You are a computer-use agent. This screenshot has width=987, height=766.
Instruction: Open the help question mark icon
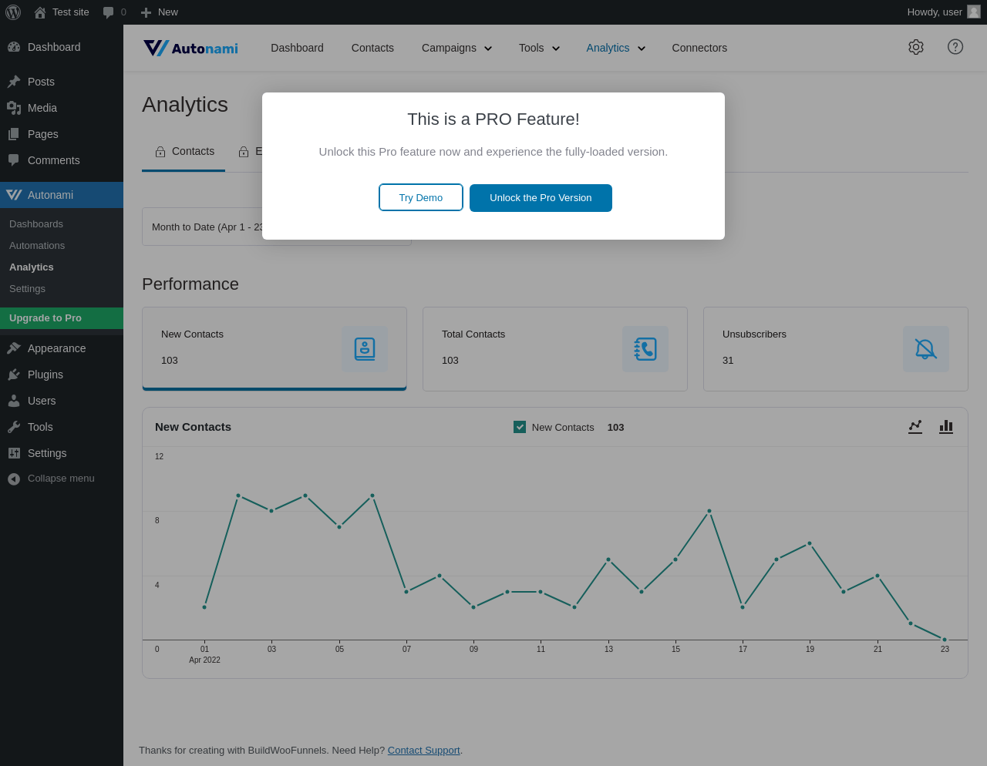coord(955,47)
